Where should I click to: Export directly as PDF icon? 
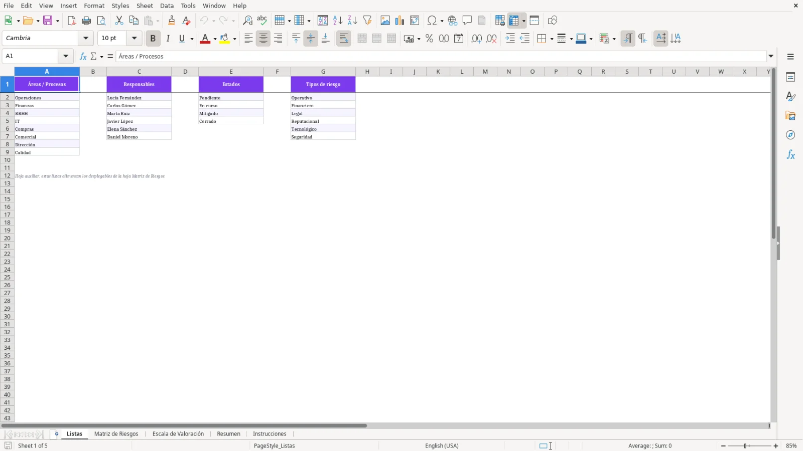71,21
